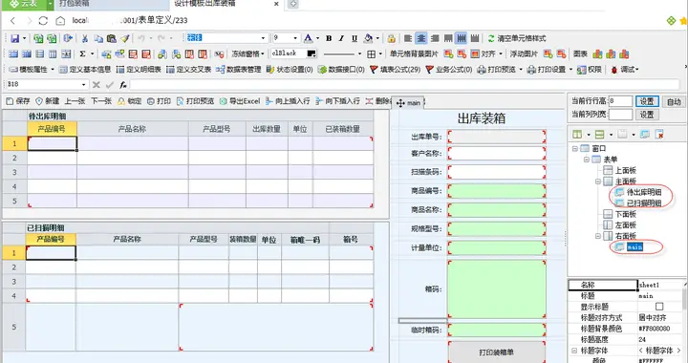Click the 自动 button
Viewport: 688px width, 363px height.
pyautogui.click(x=674, y=101)
